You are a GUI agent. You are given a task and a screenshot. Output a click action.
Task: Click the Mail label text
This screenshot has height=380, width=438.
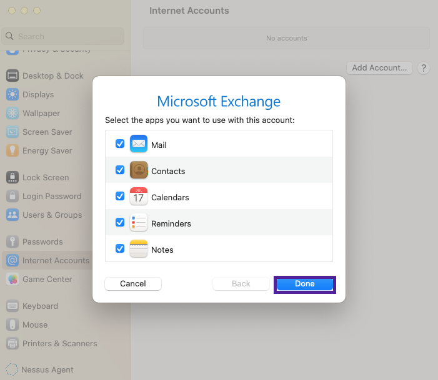159,145
